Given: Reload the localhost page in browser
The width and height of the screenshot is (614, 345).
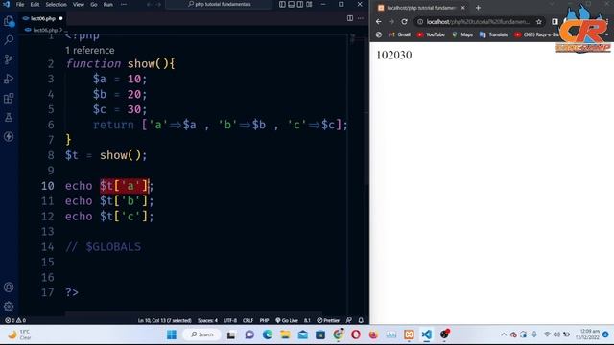Looking at the screenshot, I should pyautogui.click(x=404, y=22).
